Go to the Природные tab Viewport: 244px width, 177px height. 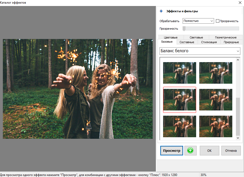point(231,42)
